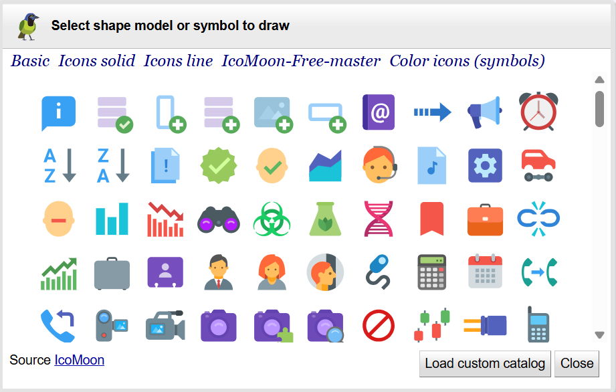Click the scrollbar down arrow
This screenshot has height=392, width=616.
click(x=600, y=334)
